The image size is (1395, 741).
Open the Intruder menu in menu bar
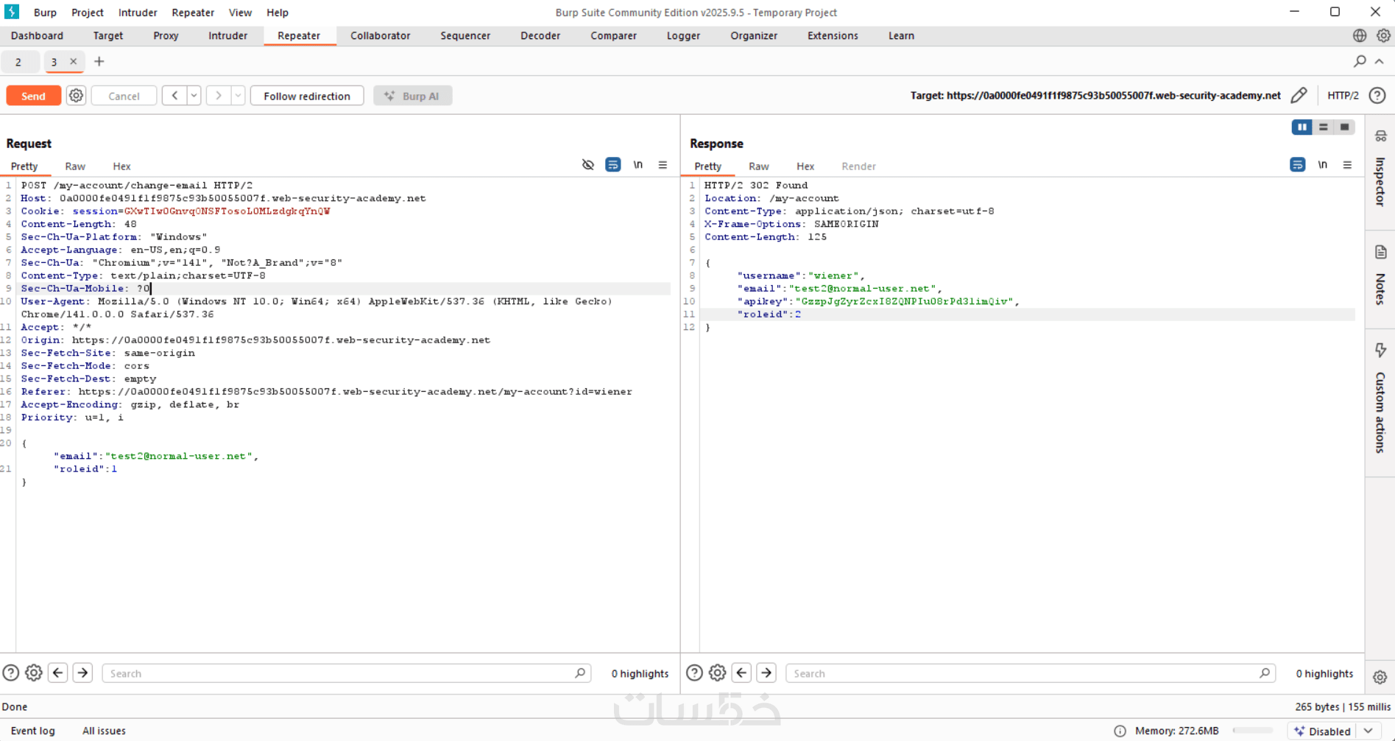138,13
